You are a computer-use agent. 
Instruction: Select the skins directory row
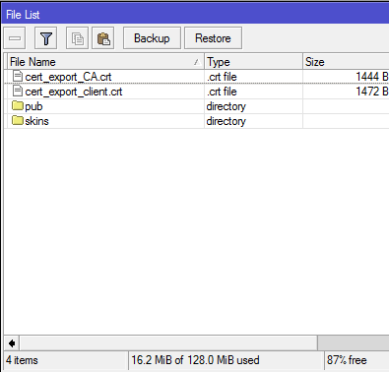197,121
